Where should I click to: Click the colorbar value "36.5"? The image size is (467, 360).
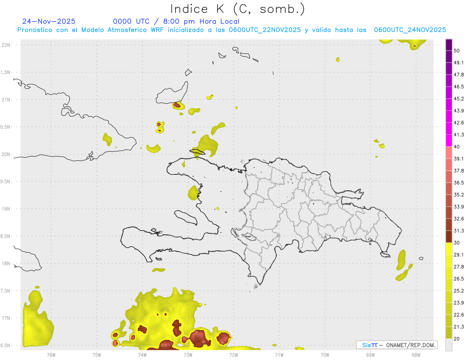tap(459, 183)
